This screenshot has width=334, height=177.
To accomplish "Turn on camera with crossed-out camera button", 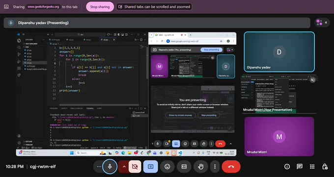I will [x=135, y=166].
